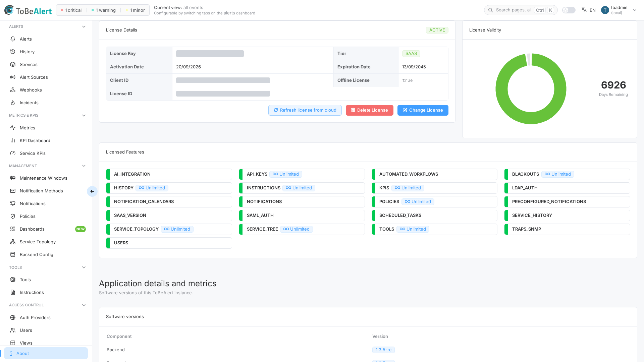Click the Service KPIs gauge icon
Viewport: 644px width, 362px height.
[13, 153]
